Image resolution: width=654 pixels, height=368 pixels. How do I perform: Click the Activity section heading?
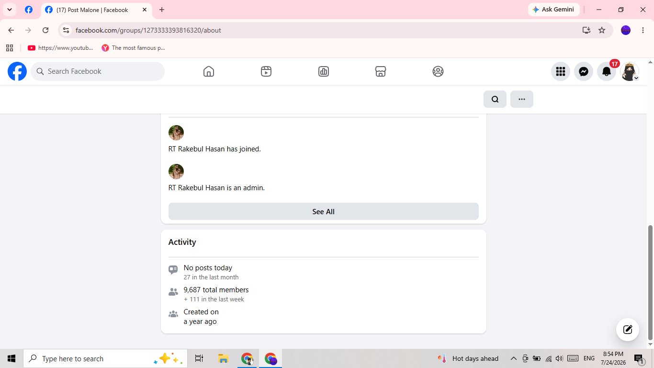pos(182,242)
